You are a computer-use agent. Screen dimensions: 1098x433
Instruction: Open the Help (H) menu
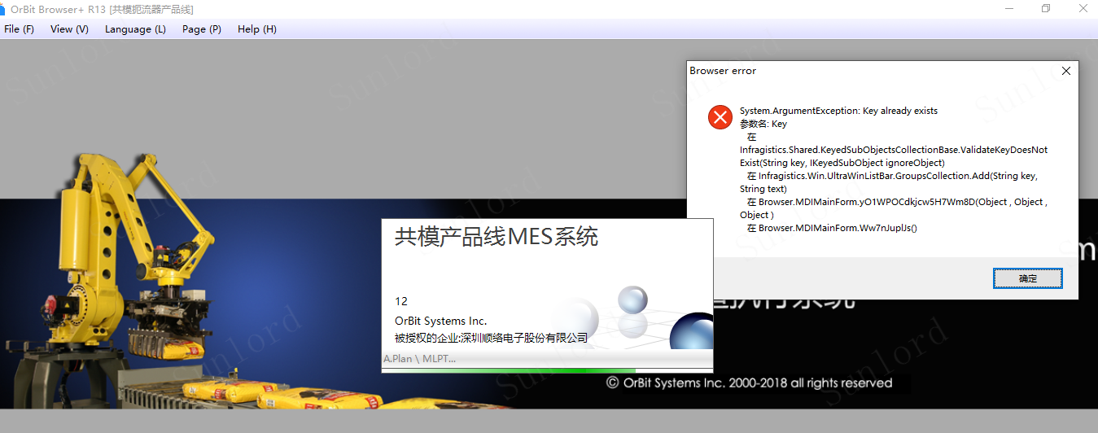tap(257, 29)
